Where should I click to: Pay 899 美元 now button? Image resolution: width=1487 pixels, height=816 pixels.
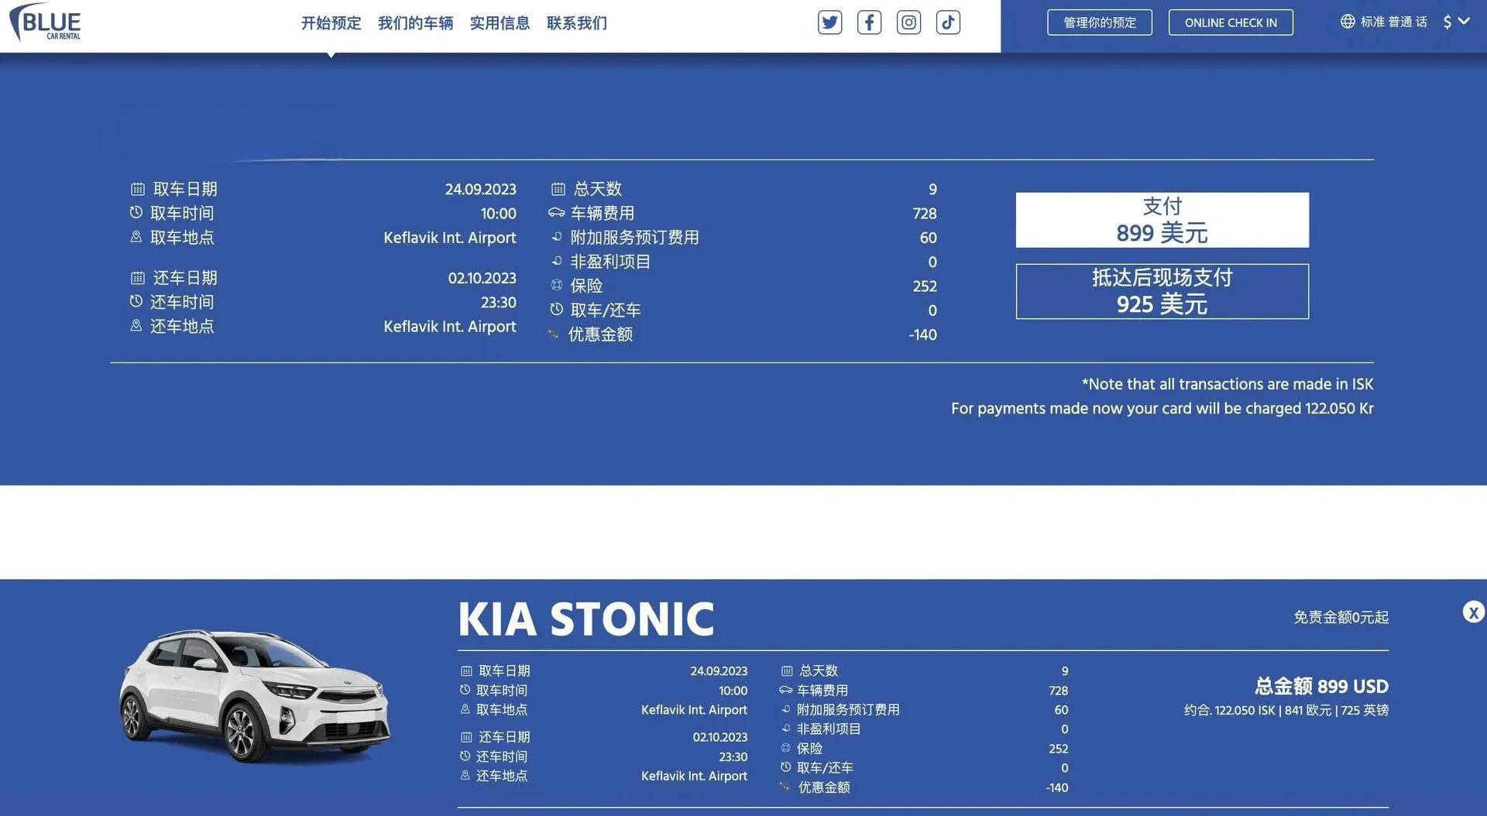pyautogui.click(x=1162, y=220)
